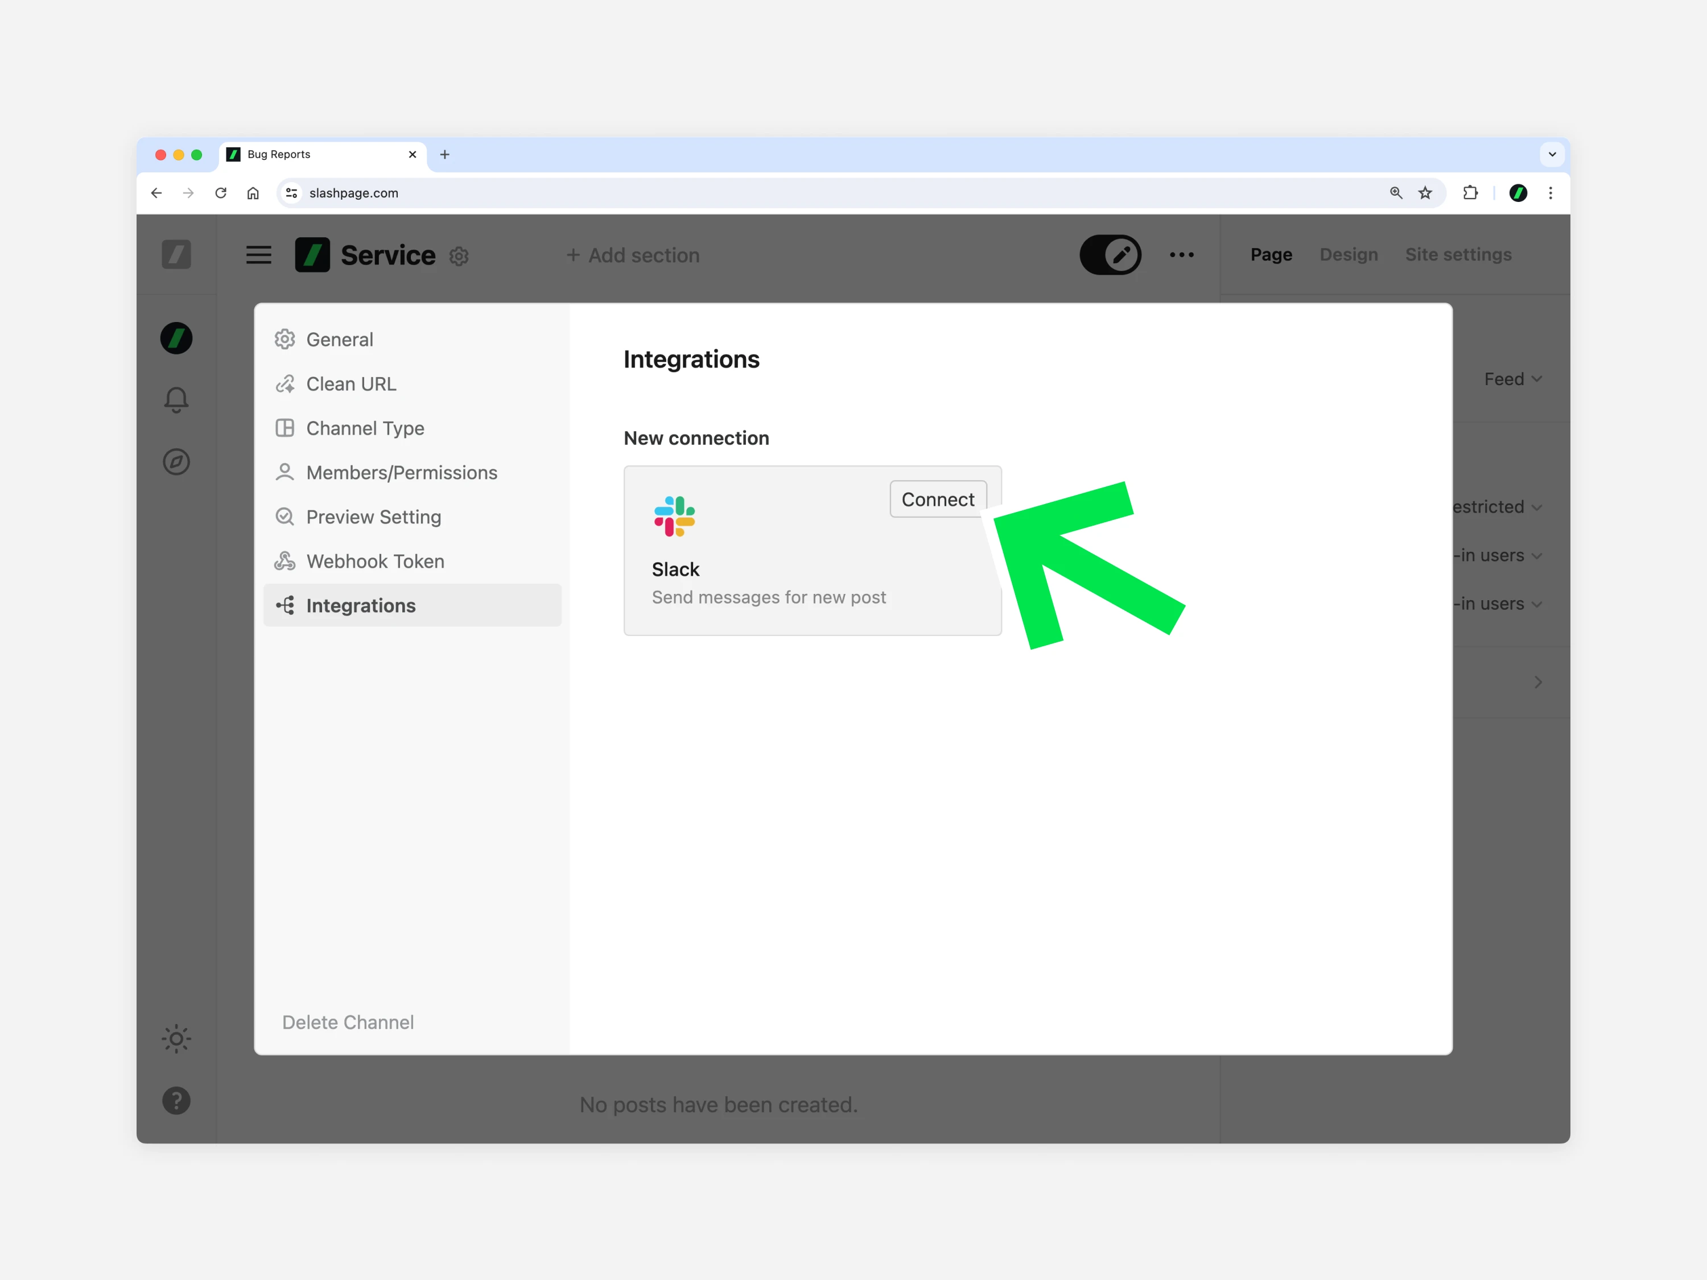Open the three-dot more options menu
This screenshot has width=1707, height=1280.
point(1181,255)
